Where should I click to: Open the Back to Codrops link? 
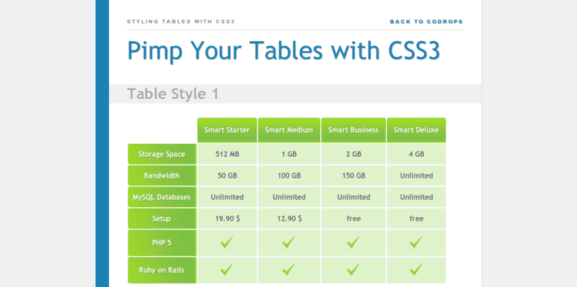click(x=426, y=22)
